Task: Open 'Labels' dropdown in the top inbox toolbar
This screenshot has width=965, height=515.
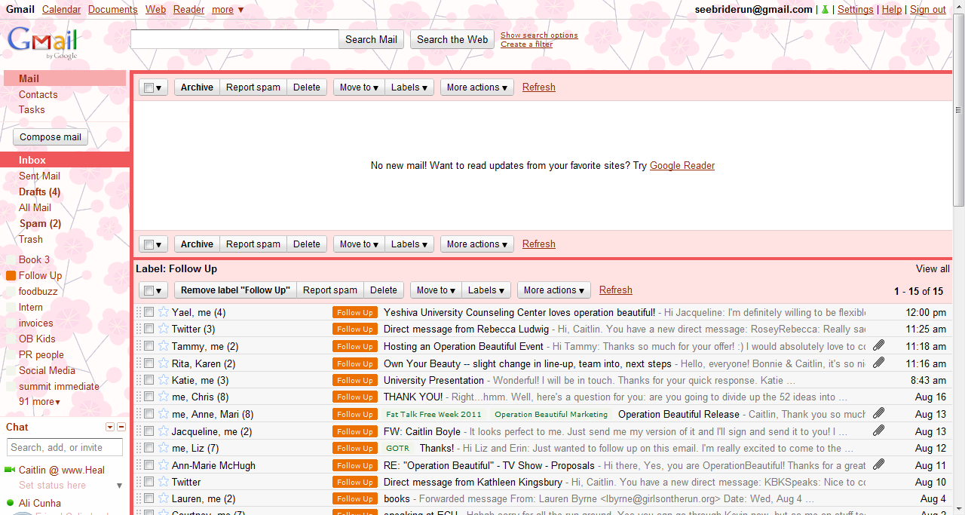Action: pos(409,87)
